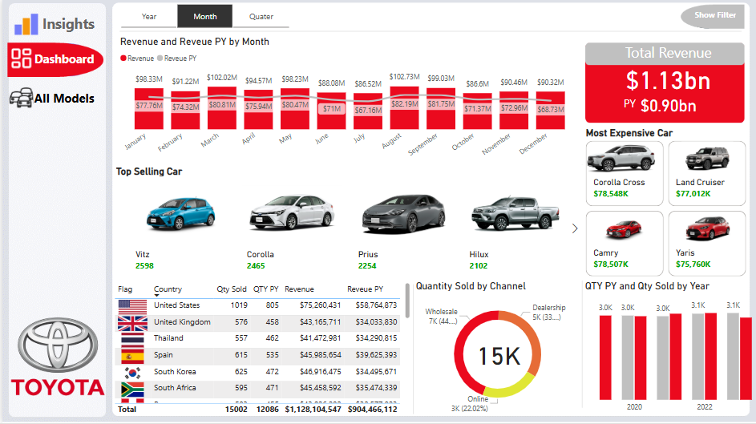Image resolution: width=756 pixels, height=424 pixels.
Task: Click the Insights bar chart logo icon
Action: tap(26, 24)
